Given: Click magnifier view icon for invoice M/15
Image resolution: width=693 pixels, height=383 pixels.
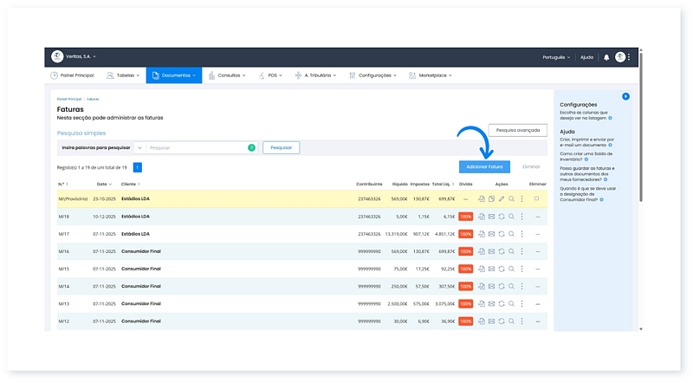Looking at the screenshot, I should tap(512, 269).
